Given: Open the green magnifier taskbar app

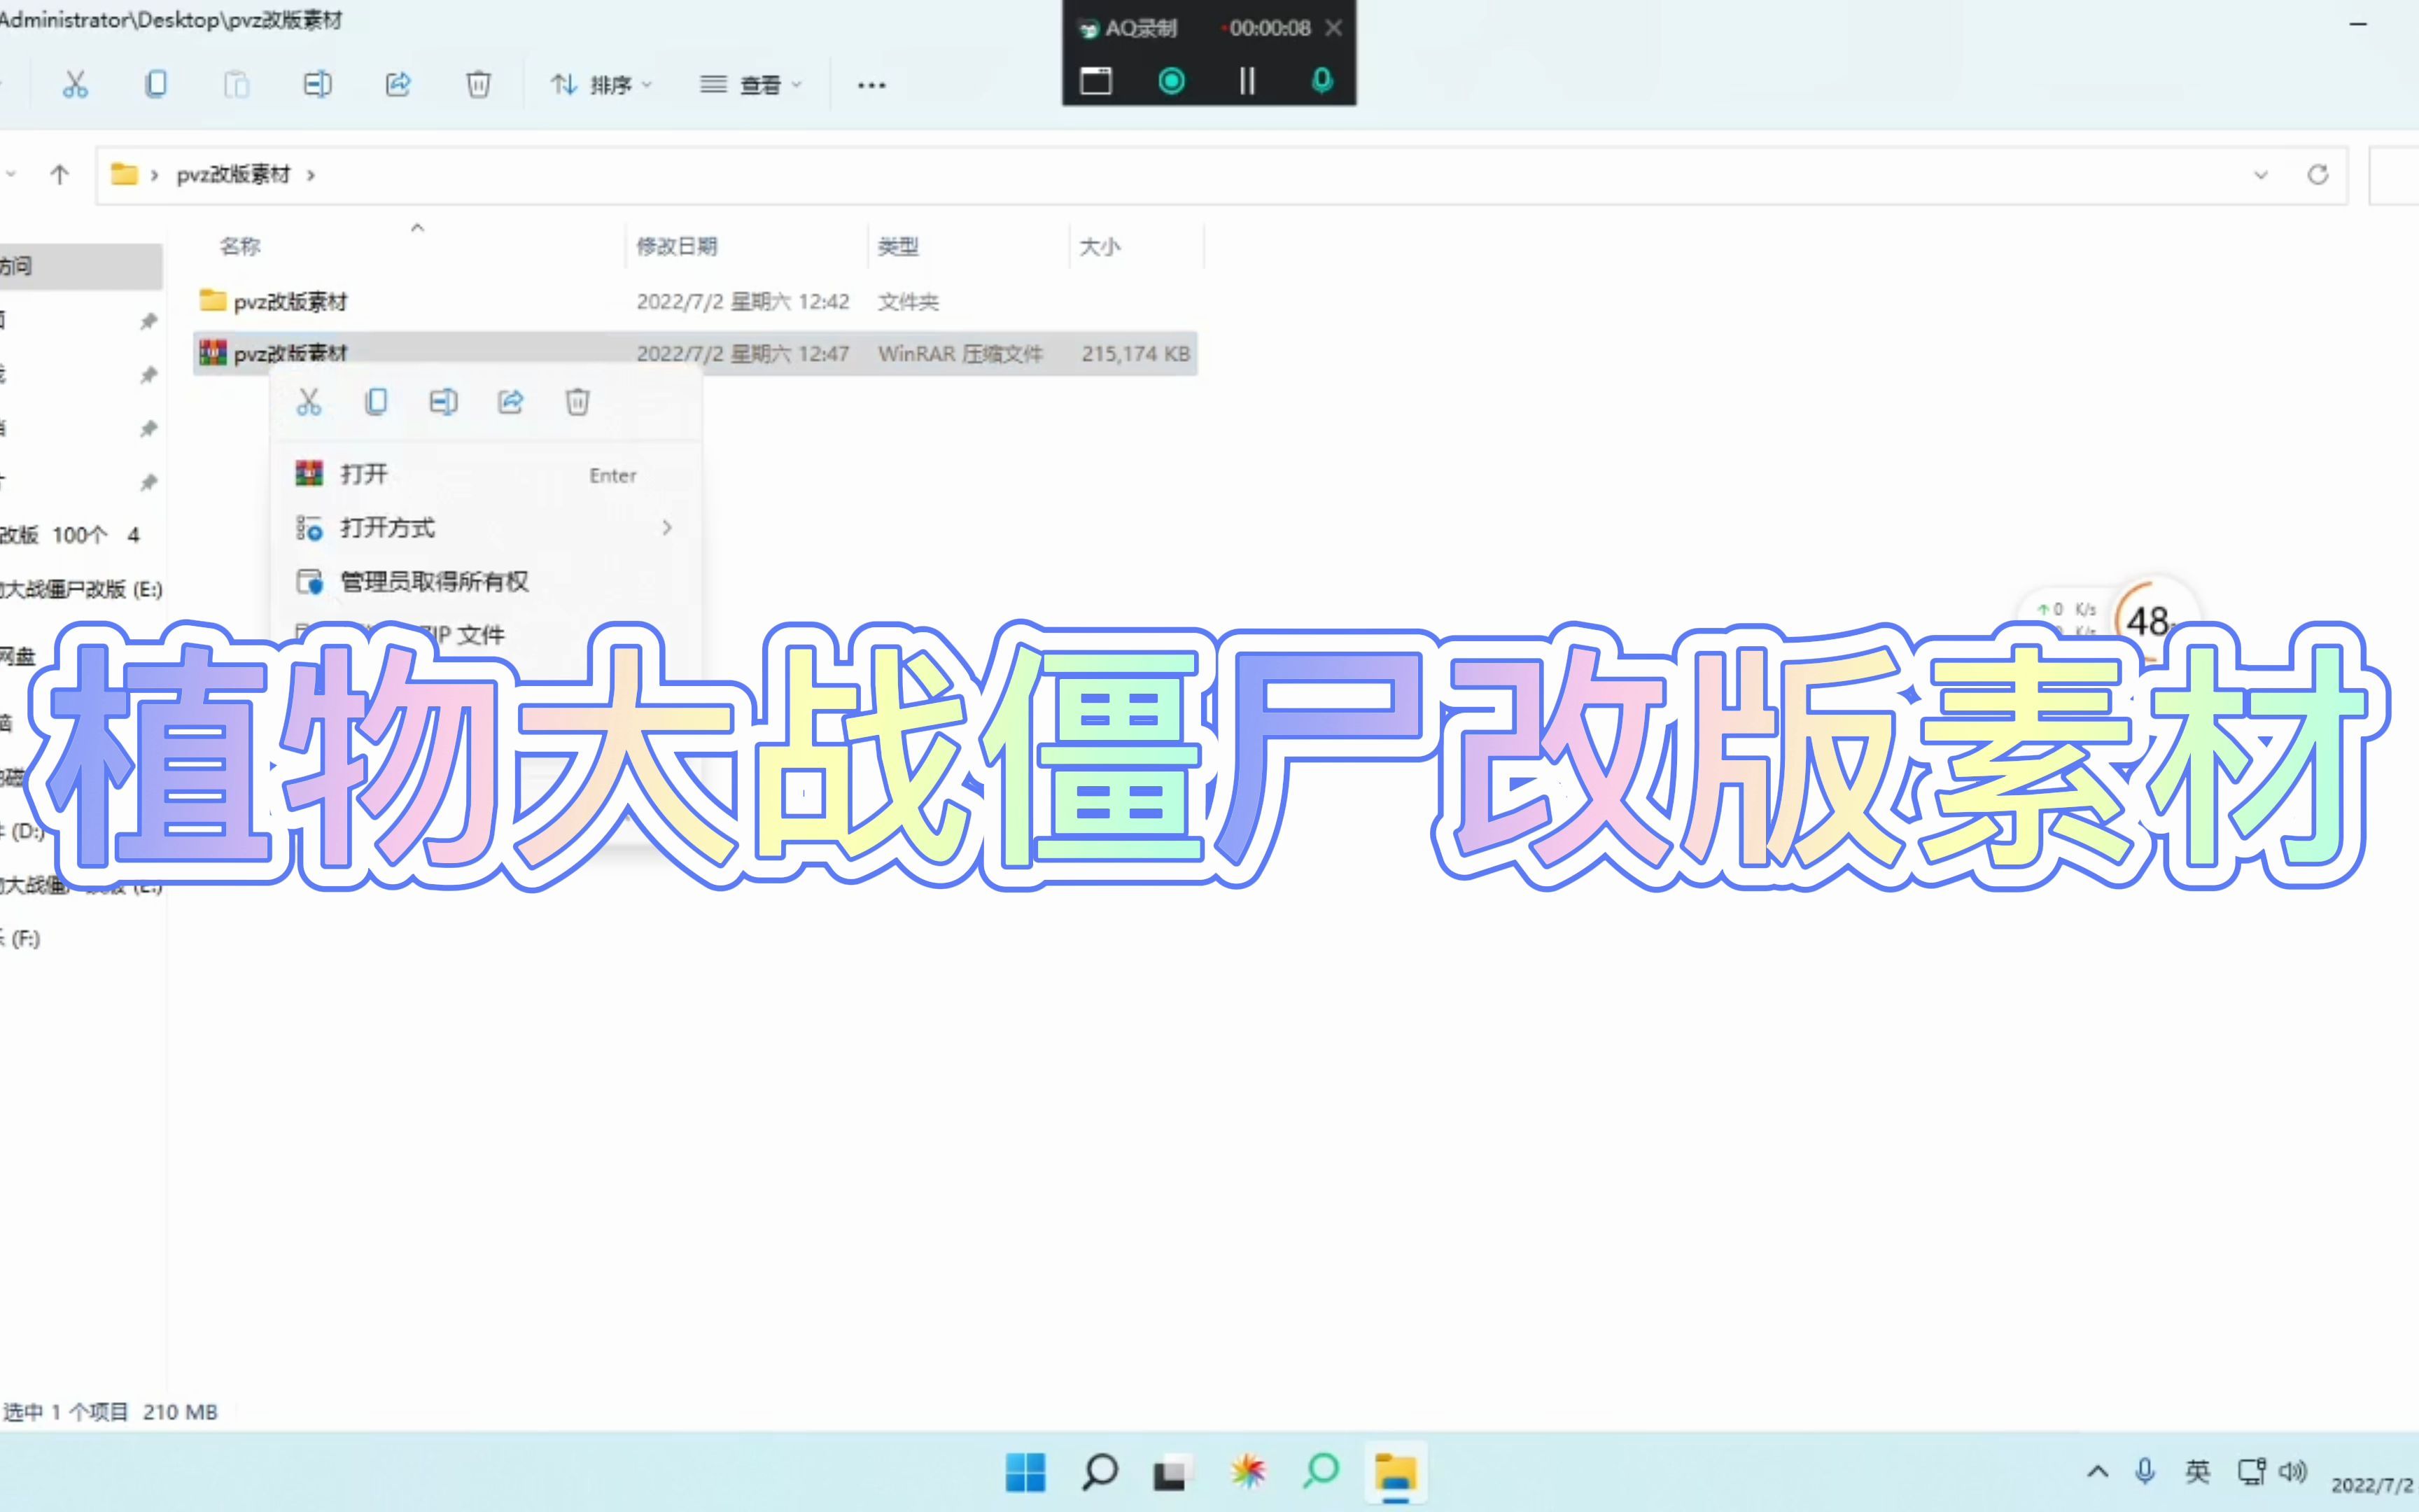Looking at the screenshot, I should (1321, 1471).
